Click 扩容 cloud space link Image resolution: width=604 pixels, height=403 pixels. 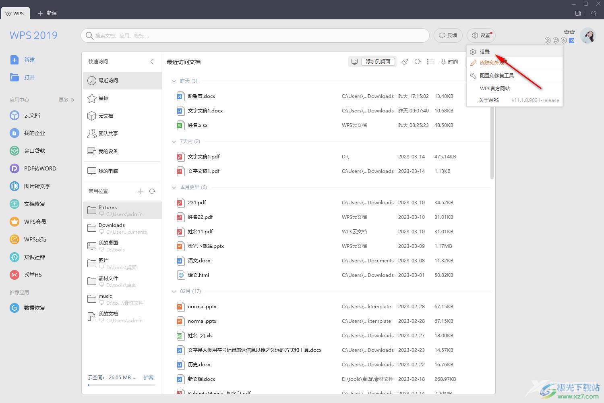pos(149,378)
